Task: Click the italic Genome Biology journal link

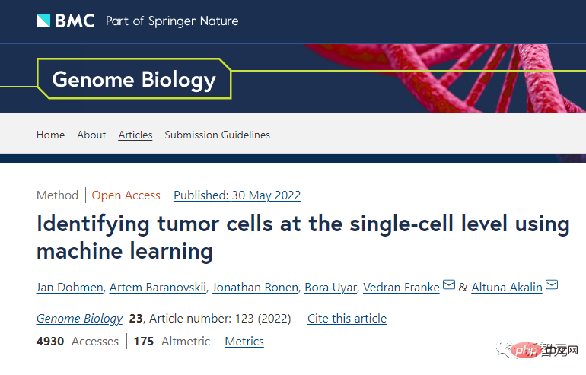Action: pos(79,319)
